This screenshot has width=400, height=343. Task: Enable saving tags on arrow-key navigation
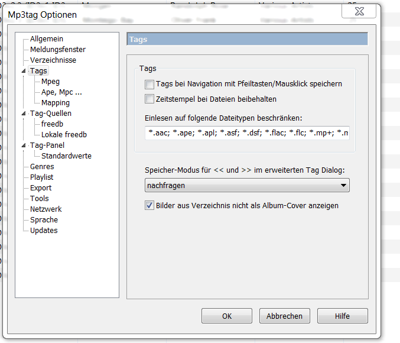point(149,85)
